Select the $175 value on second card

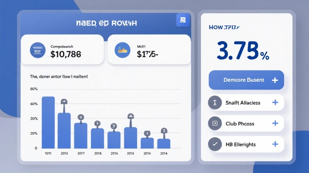coord(147,54)
